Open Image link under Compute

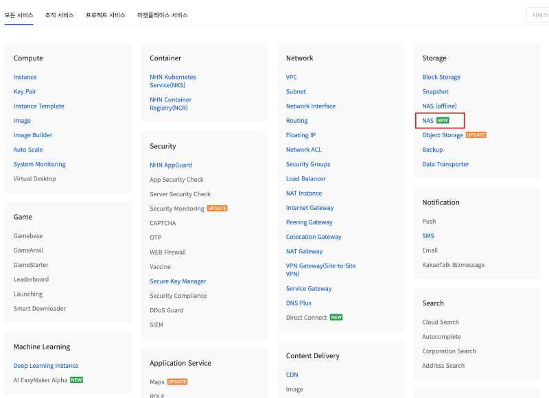point(22,121)
